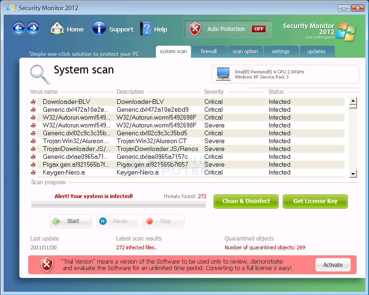Click the back navigation arrow
This screenshot has width=369, height=295.
pos(18,29)
